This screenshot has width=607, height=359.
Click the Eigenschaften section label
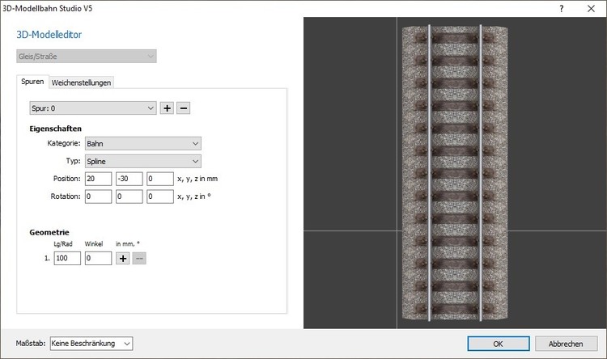pos(56,129)
